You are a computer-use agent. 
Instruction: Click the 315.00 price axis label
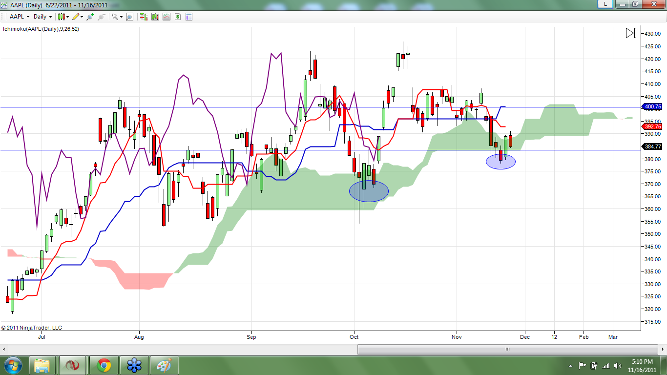(x=653, y=322)
